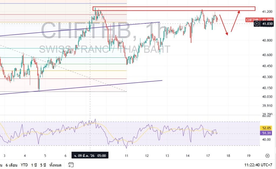
Task: Switch chart range to YTD
Action: [x=25, y=165]
